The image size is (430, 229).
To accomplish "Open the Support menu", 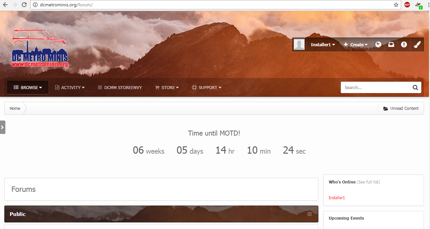I will [207, 88].
